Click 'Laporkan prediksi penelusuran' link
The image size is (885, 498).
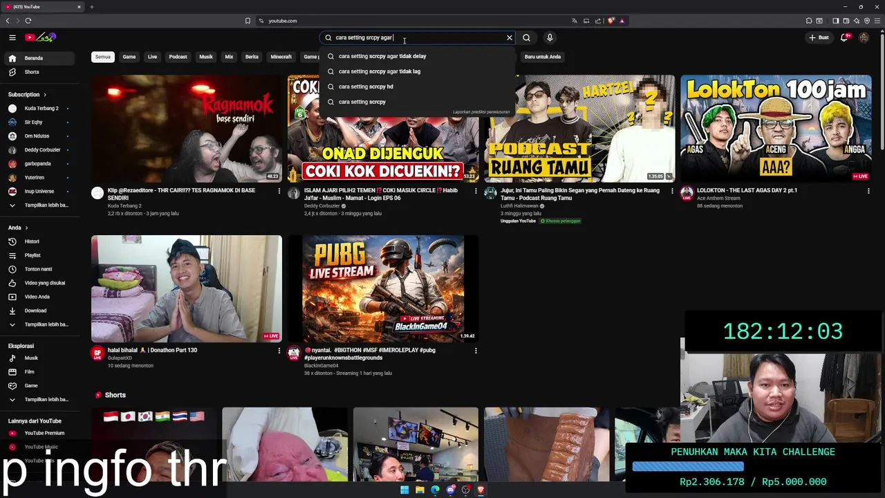[x=481, y=112]
